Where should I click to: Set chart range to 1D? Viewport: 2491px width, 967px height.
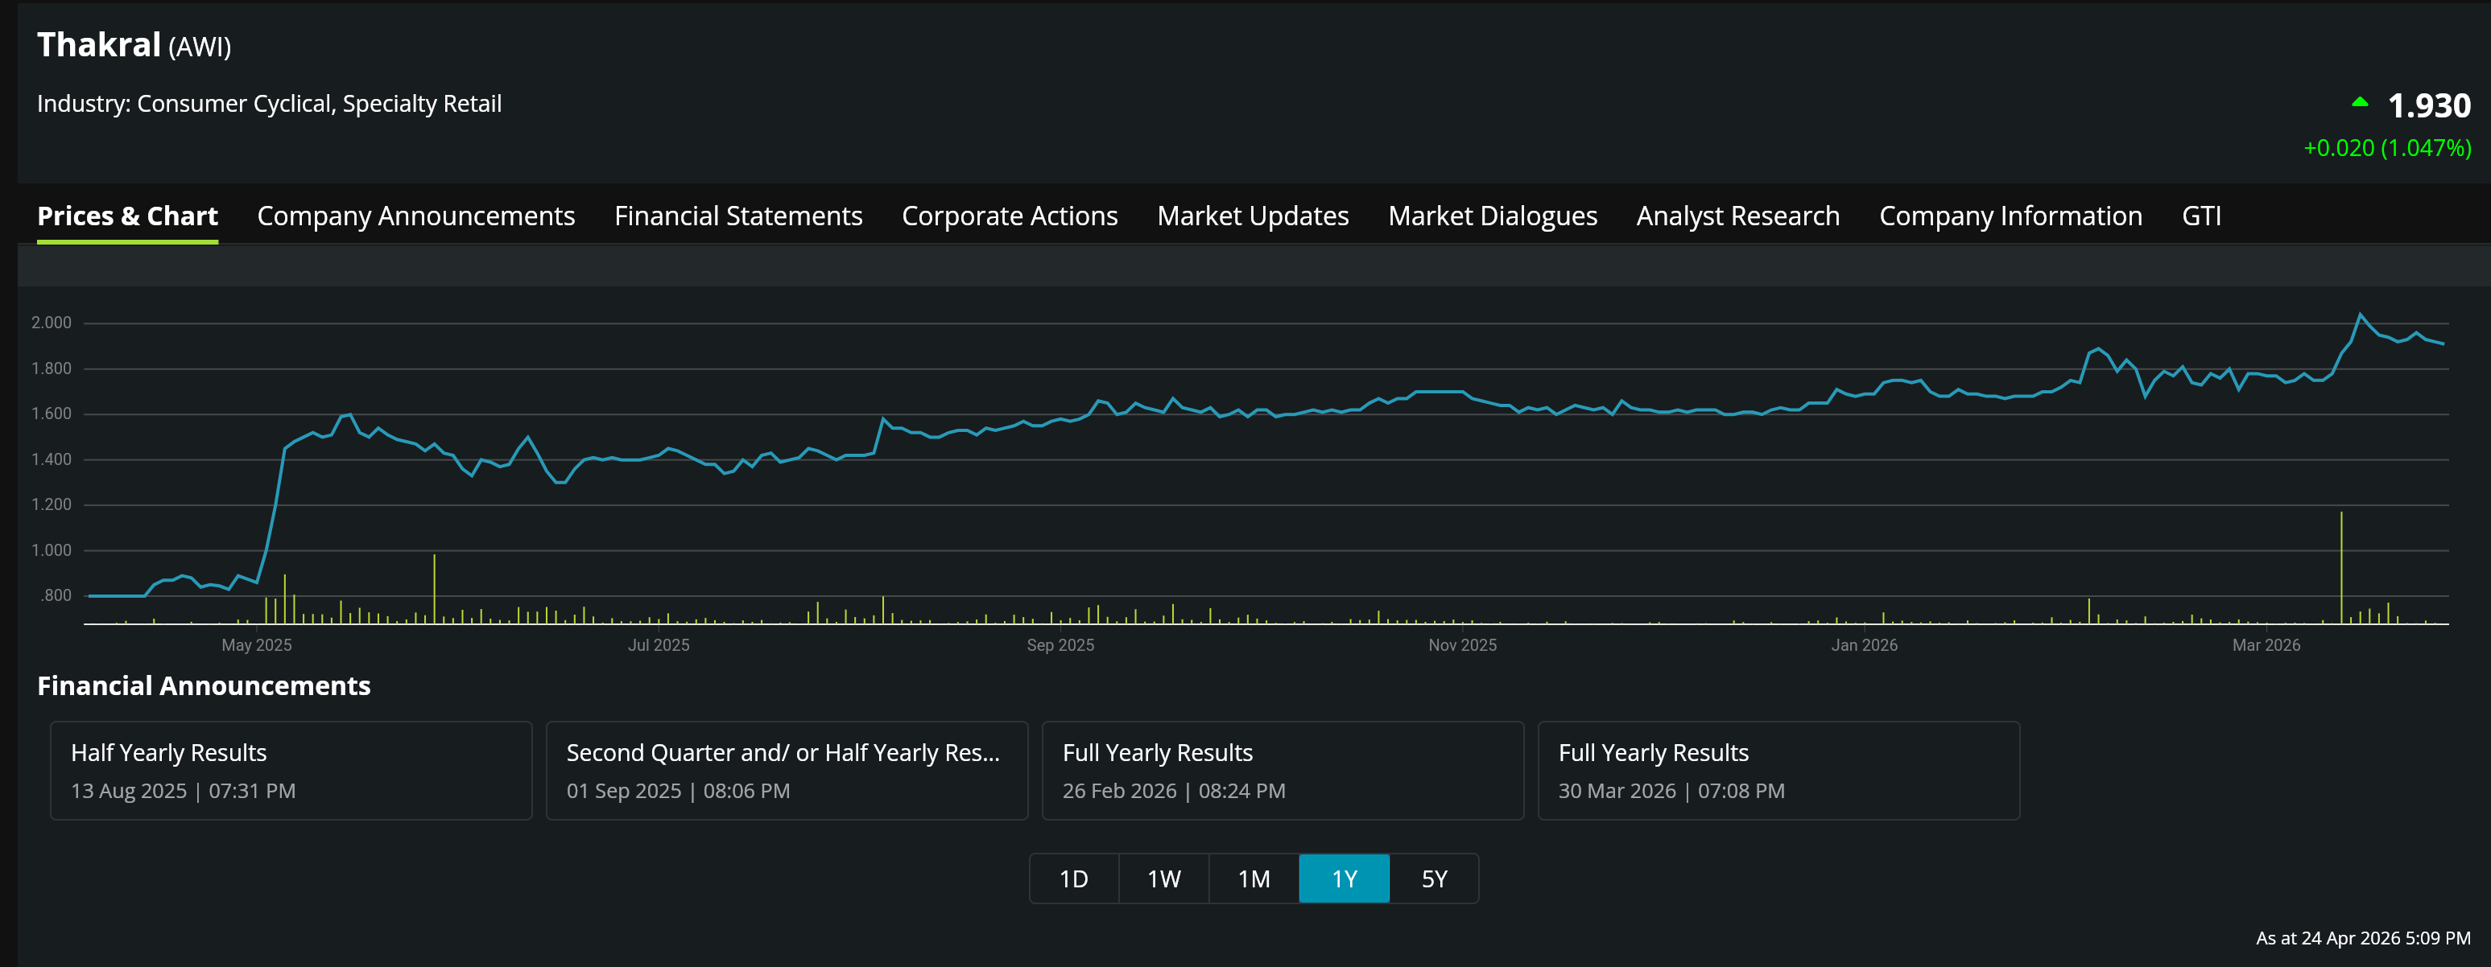pos(1074,879)
